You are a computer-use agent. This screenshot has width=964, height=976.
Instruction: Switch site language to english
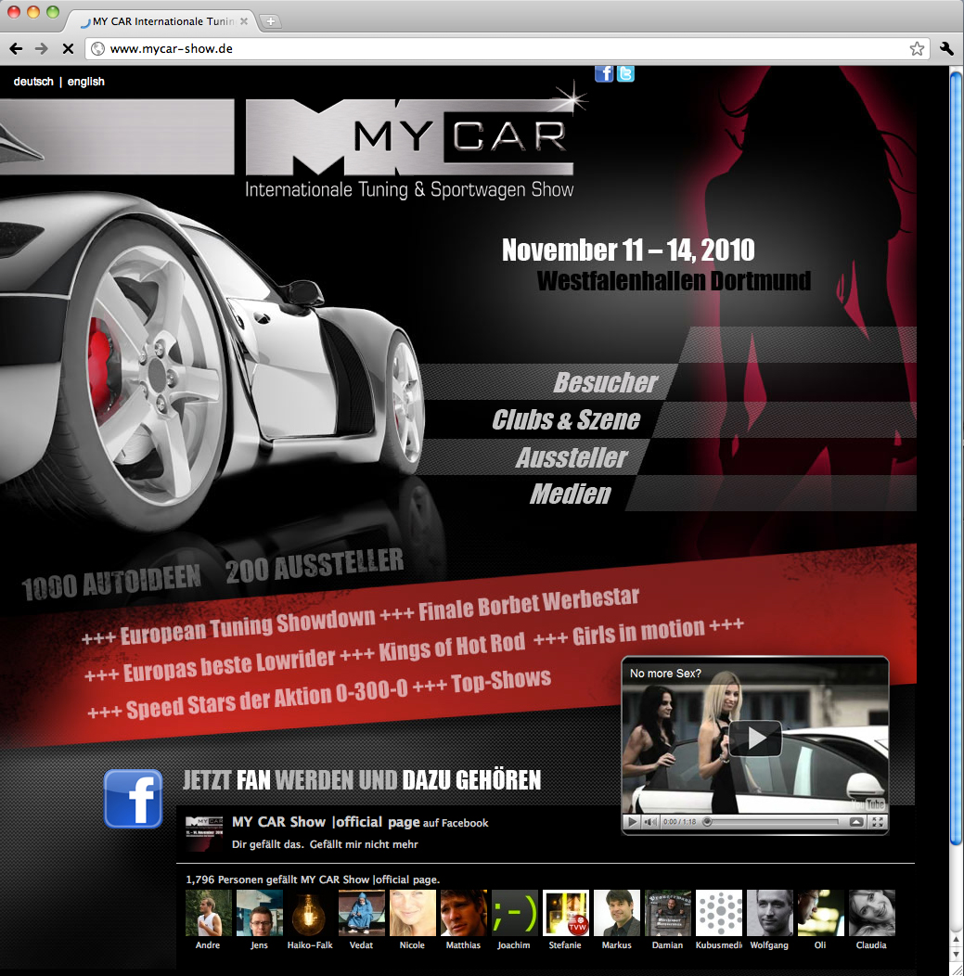coord(86,82)
